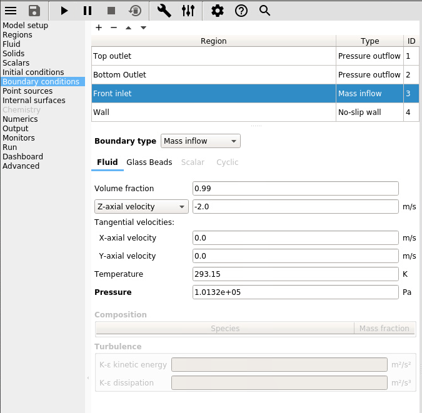Screen dimensions: 422x413
Task: Select the Top outlet region row
Action: pos(213,56)
